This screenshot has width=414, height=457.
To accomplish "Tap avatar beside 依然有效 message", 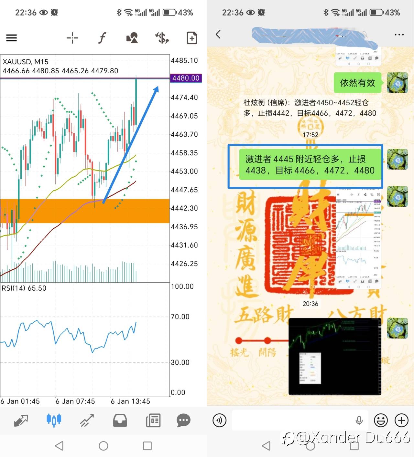I will coord(397,83).
